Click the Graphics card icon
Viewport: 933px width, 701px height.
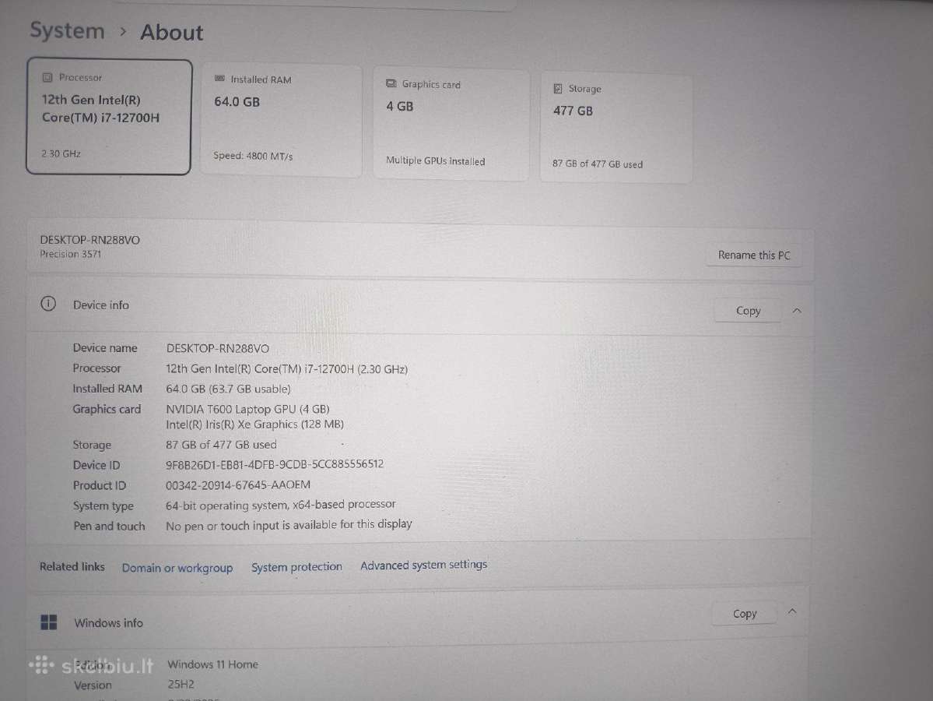pos(391,83)
